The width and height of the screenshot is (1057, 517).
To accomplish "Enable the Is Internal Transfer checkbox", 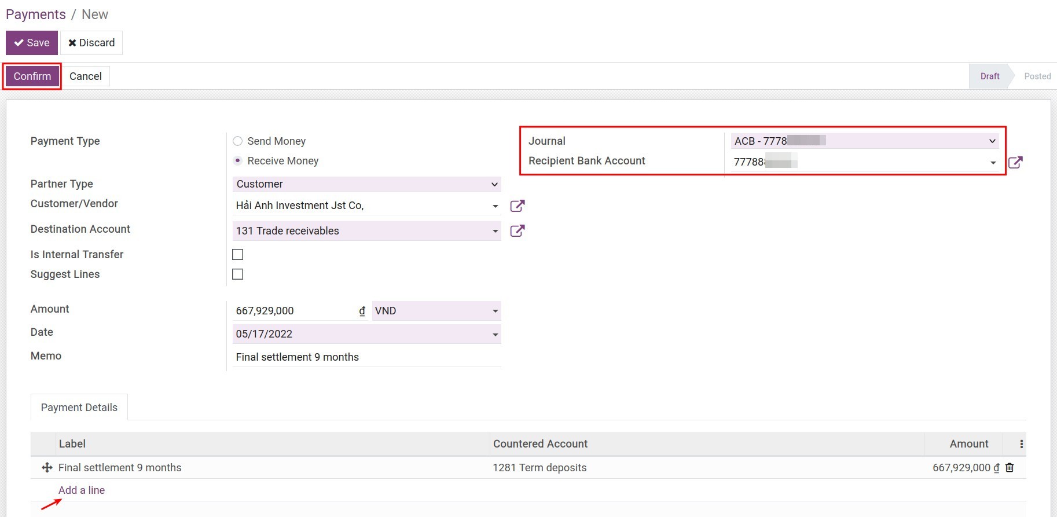I will click(237, 255).
